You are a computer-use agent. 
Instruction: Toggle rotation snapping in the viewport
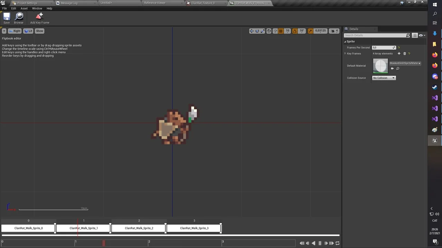pos(295,31)
